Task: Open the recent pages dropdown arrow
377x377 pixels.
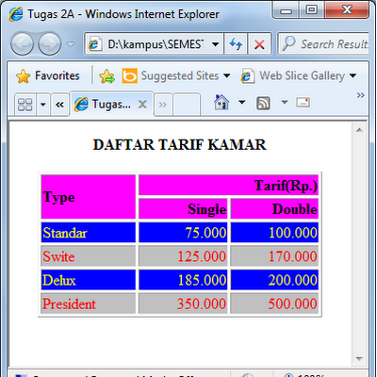Action: pos(71,44)
